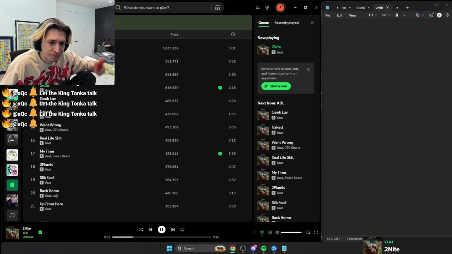Select Naked in the queue list
Image resolution: width=452 pixels, height=254 pixels.
coord(286,130)
